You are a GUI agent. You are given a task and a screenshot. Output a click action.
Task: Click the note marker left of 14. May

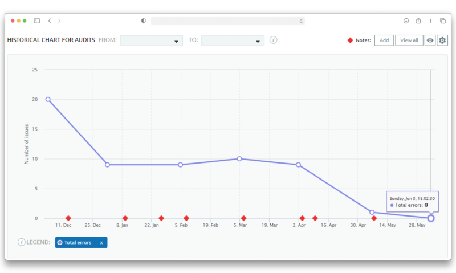point(374,218)
